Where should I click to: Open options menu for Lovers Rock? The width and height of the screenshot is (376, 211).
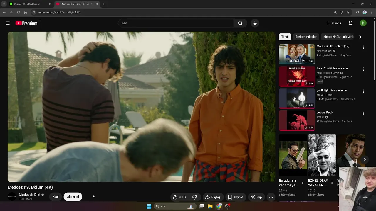(x=363, y=113)
